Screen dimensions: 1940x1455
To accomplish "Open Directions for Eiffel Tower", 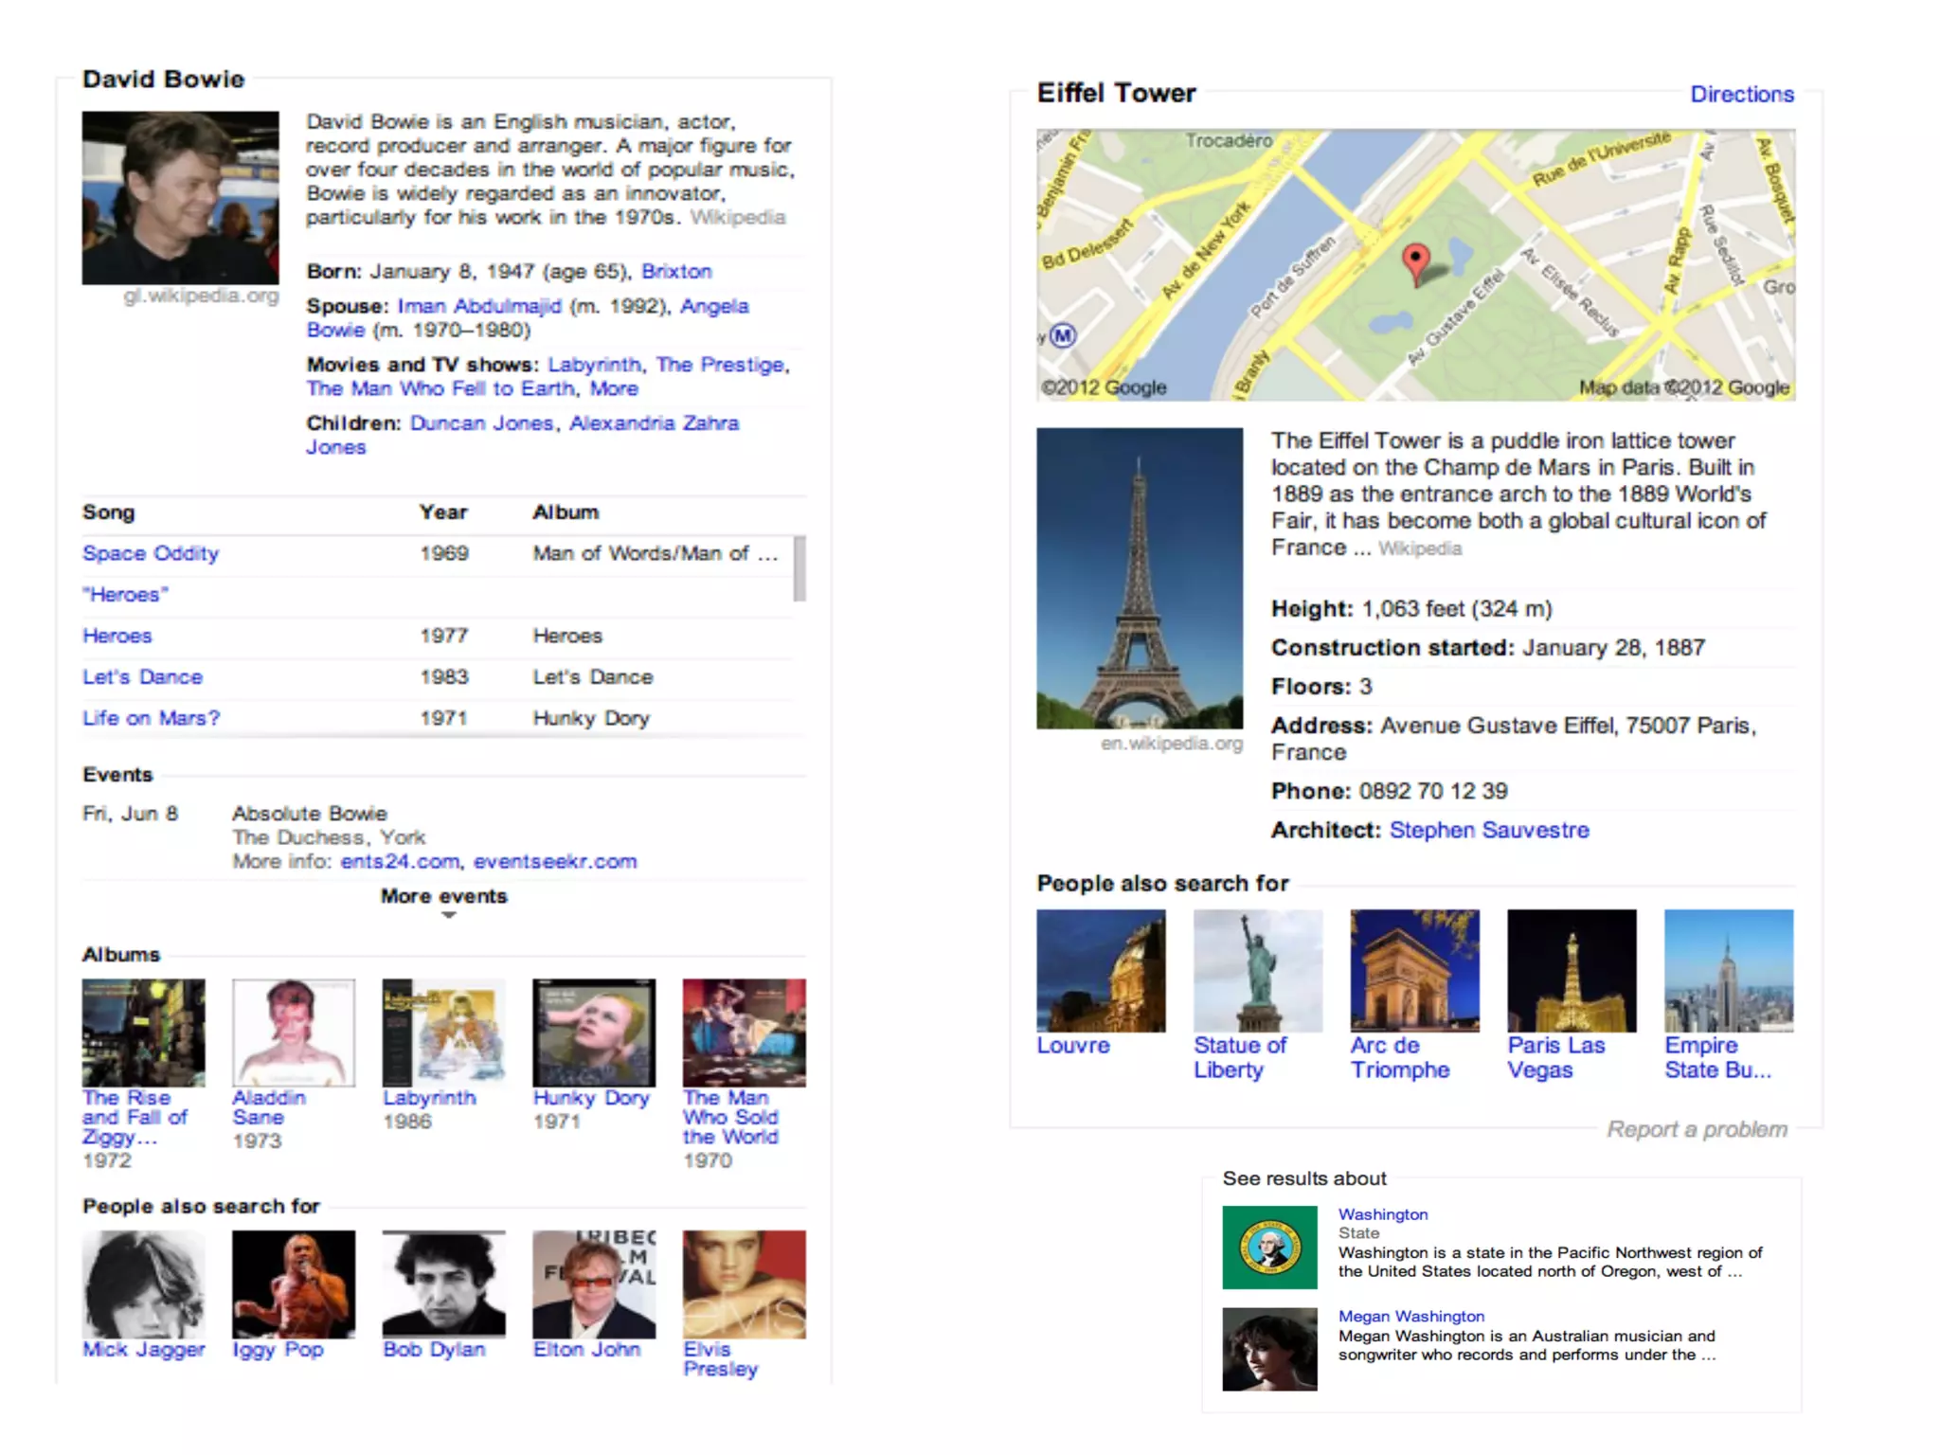I will pyautogui.click(x=1741, y=94).
